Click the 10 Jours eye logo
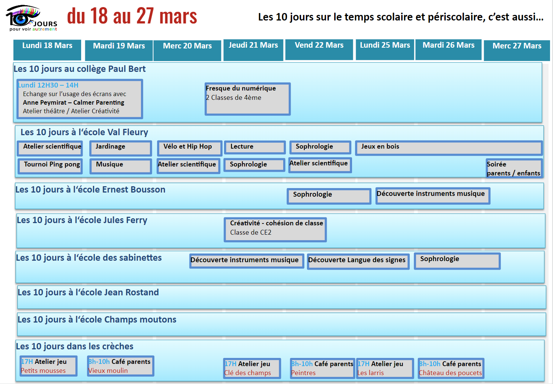The height and width of the screenshot is (384, 553). point(31,18)
